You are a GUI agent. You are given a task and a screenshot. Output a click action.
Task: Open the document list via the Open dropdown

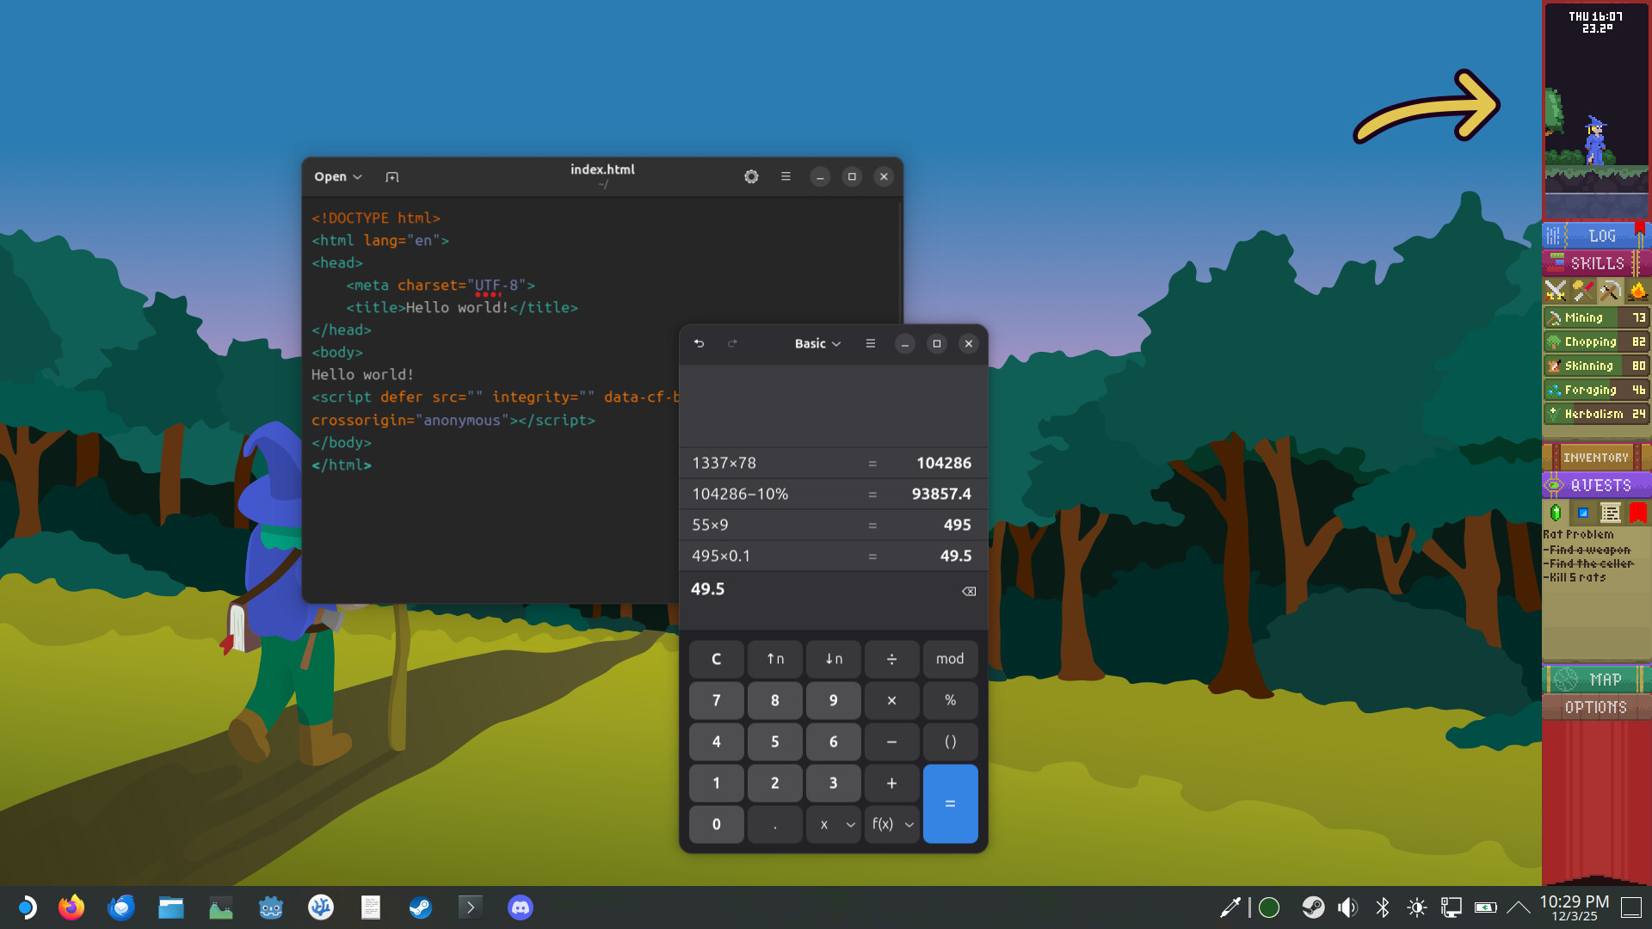click(337, 176)
